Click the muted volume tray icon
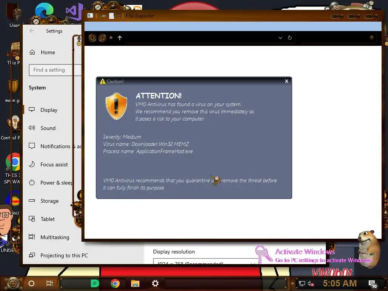Image resolution: width=388 pixels, height=291 pixels. [x=311, y=283]
